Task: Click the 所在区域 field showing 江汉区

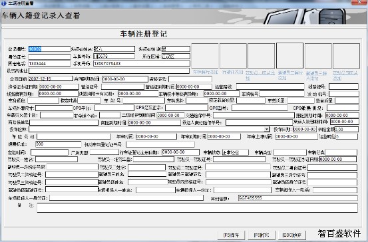Action: click(x=176, y=57)
